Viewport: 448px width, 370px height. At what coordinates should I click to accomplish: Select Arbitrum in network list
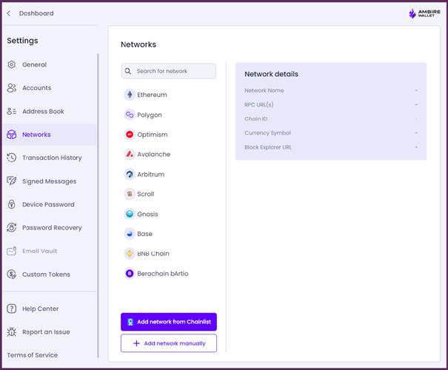click(169, 174)
